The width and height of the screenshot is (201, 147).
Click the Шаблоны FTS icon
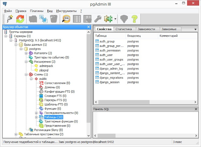pos(41,104)
